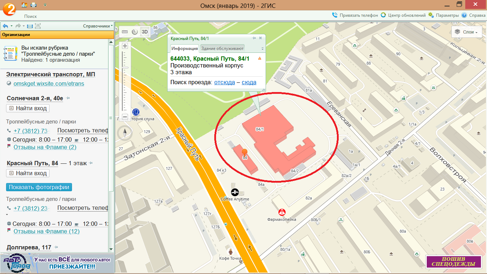This screenshot has height=274, width=487.
Task: Pin the Красный Путь, 84/1 info card
Action: (x=254, y=38)
